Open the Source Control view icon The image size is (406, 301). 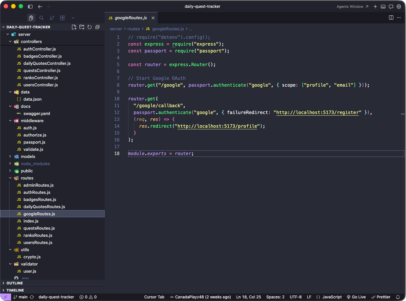52,18
